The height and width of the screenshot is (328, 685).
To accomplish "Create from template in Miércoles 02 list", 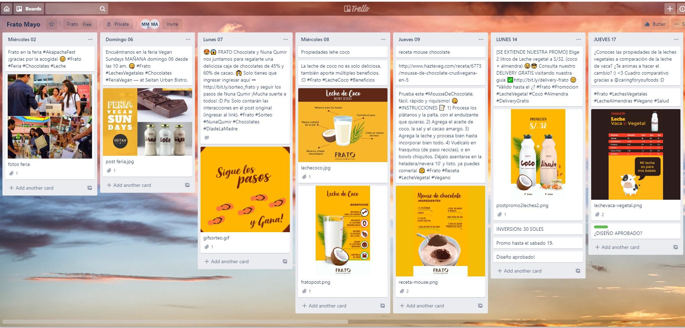I will tap(90, 188).
